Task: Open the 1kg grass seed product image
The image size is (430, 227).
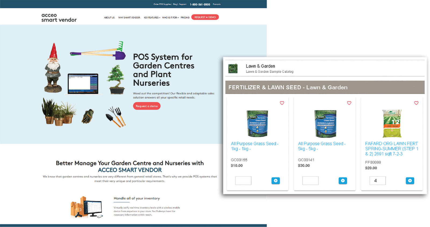Action: pos(257,123)
